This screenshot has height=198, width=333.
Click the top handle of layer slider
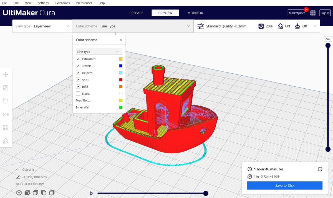328,45
